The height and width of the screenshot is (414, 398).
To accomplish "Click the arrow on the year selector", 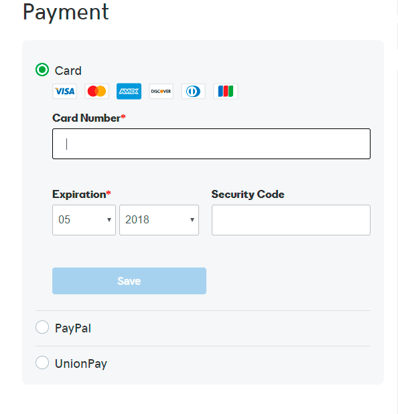I will pos(192,220).
